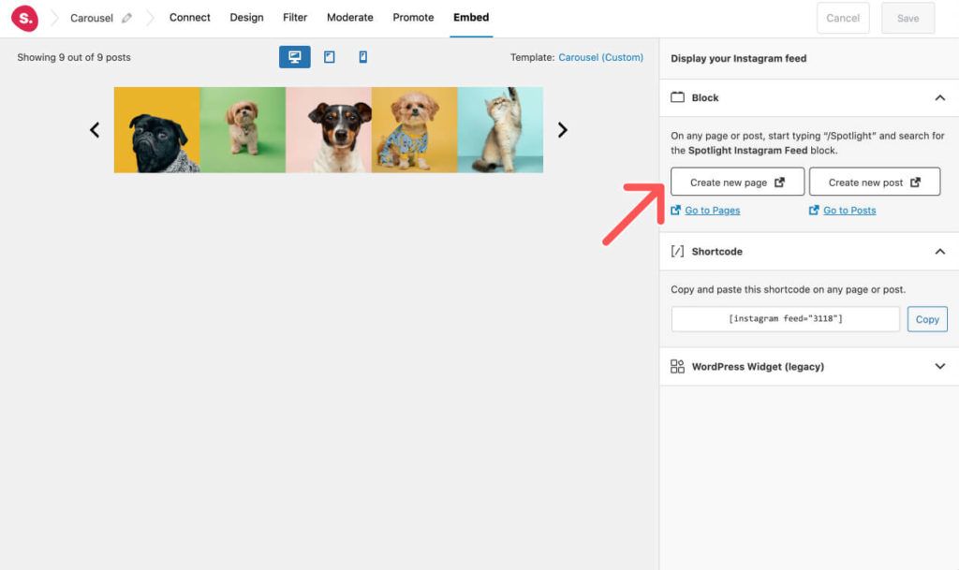This screenshot has height=570, width=959.
Task: Open the Moderate tab
Action: tap(349, 17)
